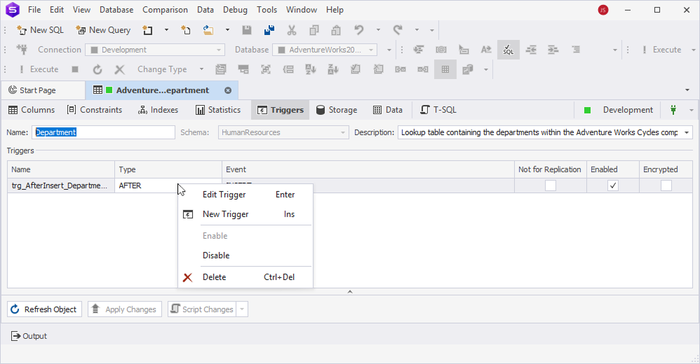Click the grid view icon in toolbar

(445, 69)
